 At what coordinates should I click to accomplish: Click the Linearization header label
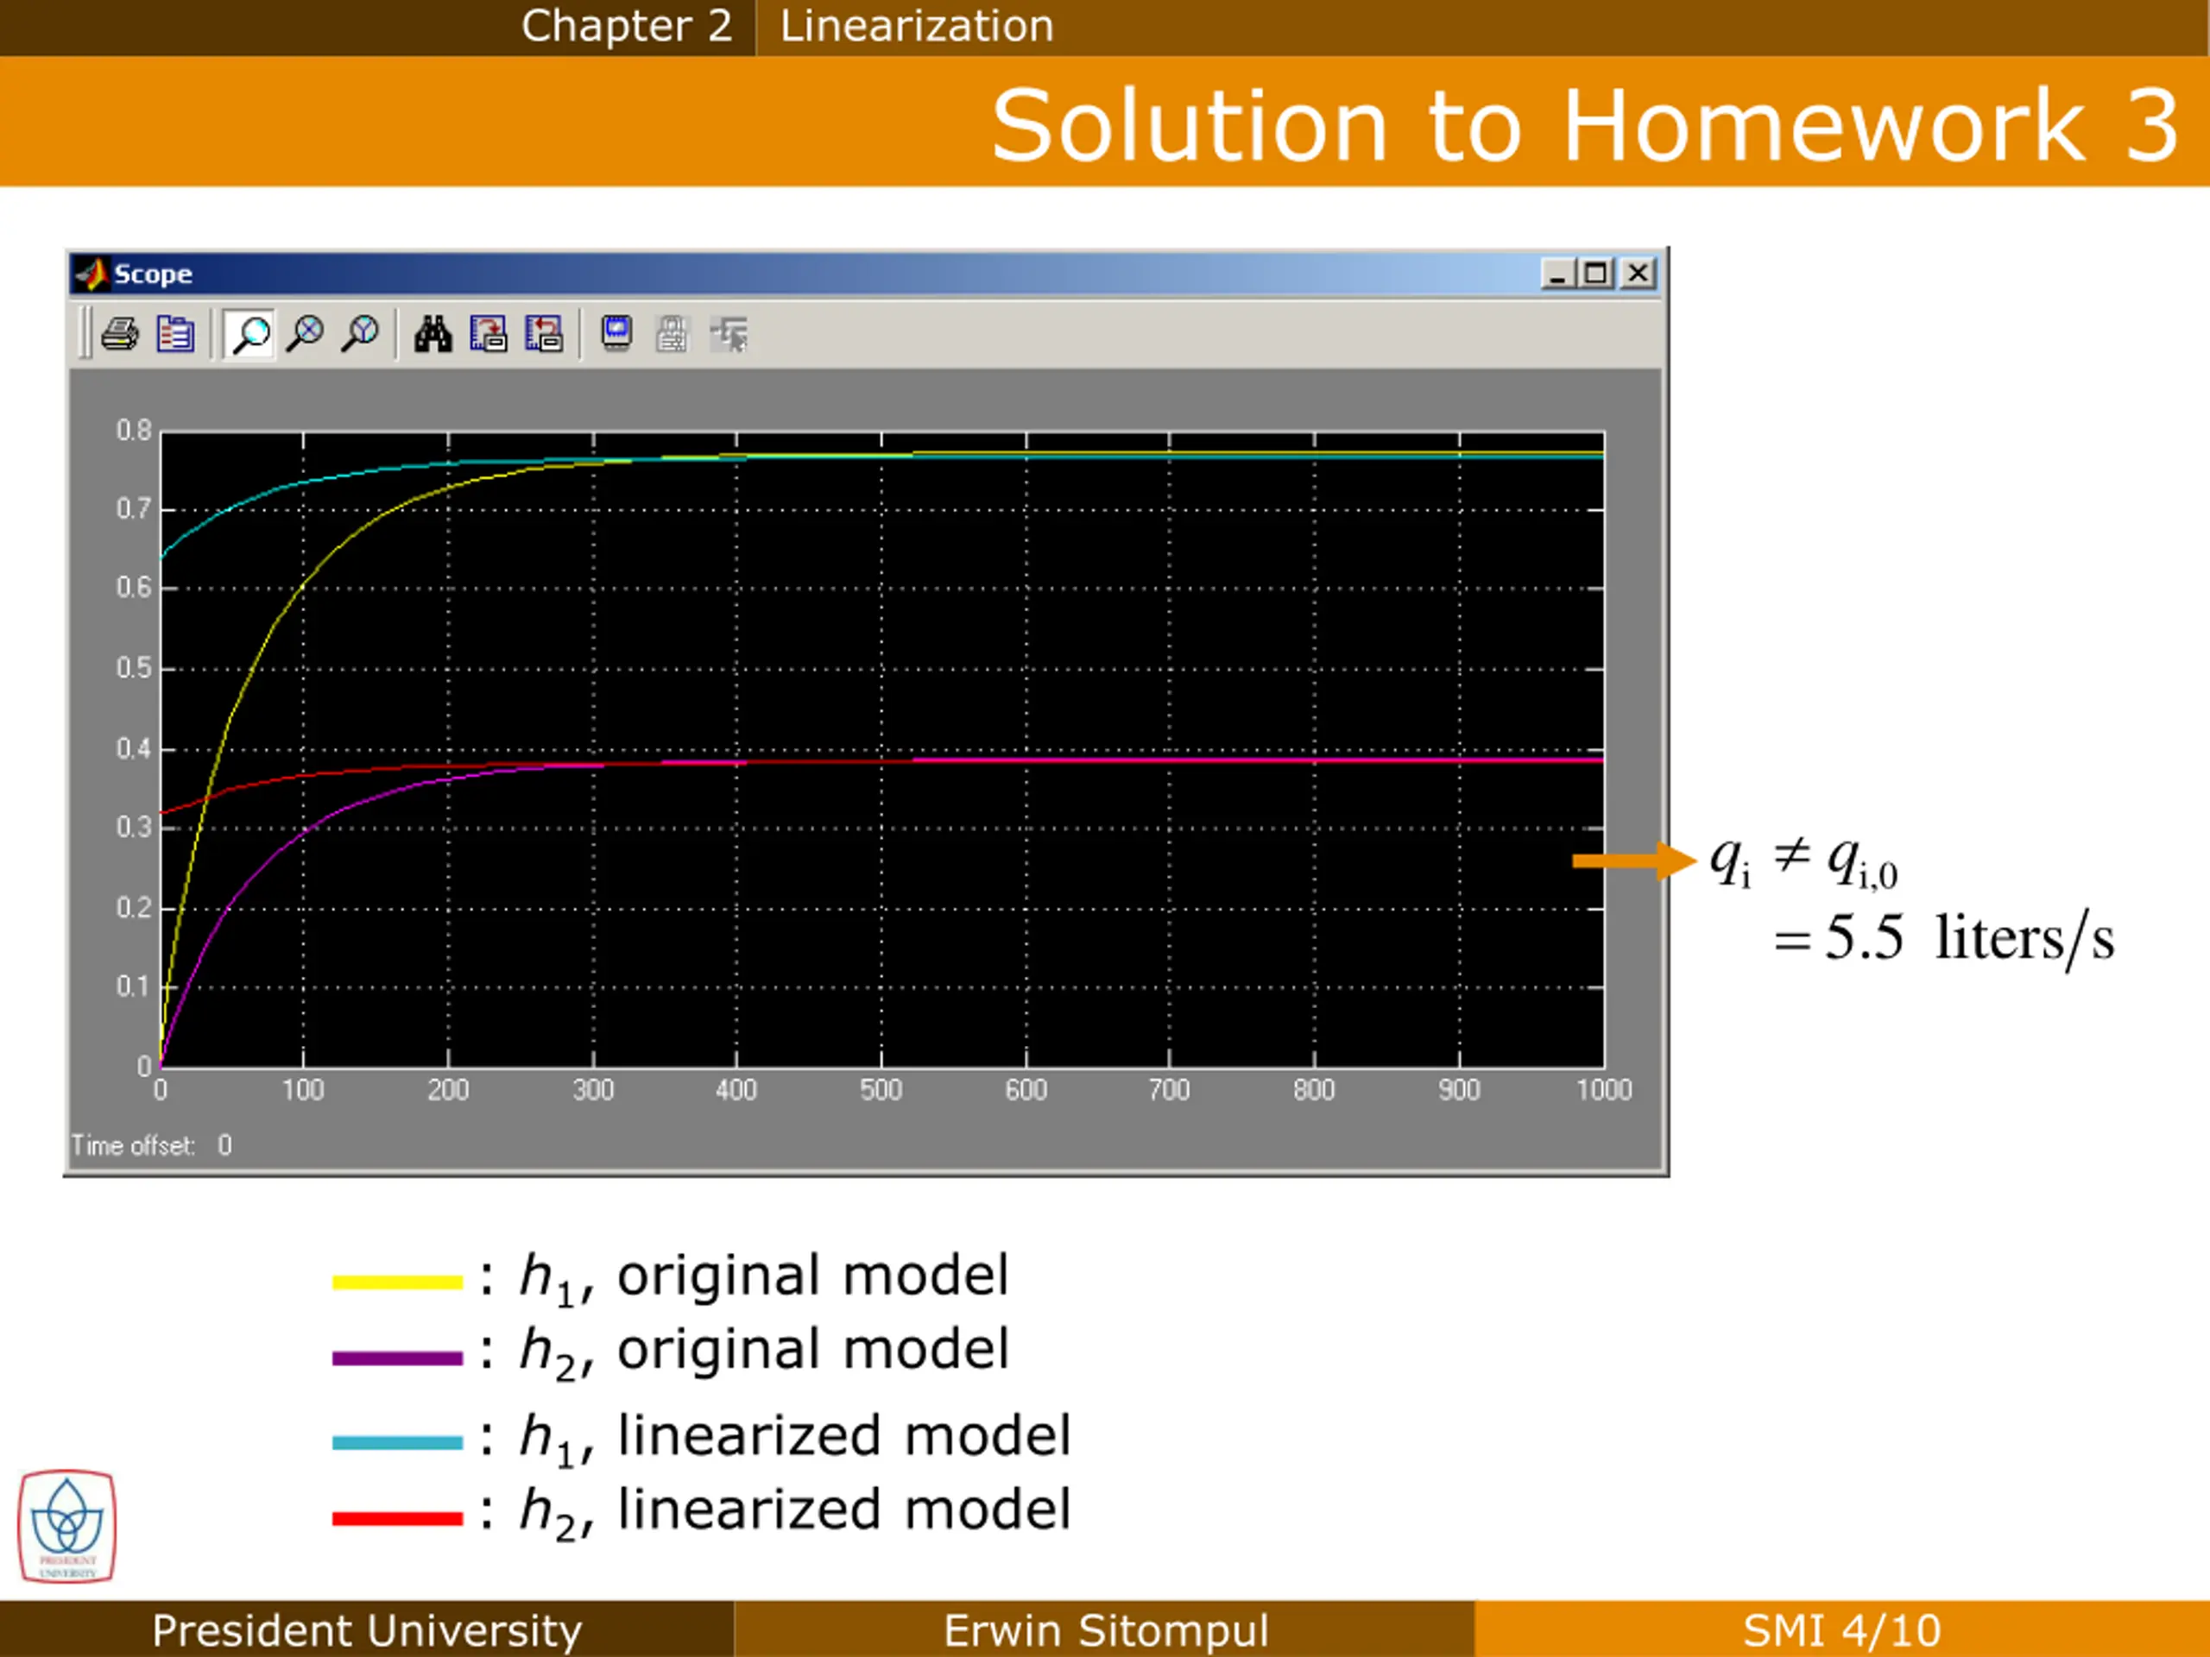coord(916,26)
